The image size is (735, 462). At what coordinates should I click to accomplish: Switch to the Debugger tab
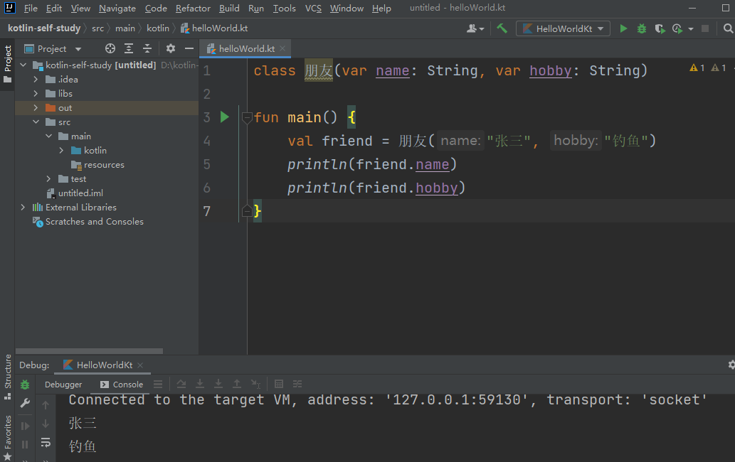[63, 385]
